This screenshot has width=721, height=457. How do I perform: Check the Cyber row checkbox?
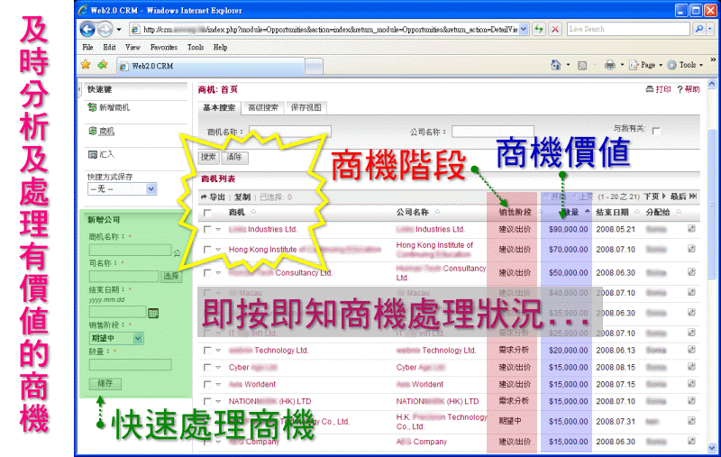pyautogui.click(x=207, y=368)
